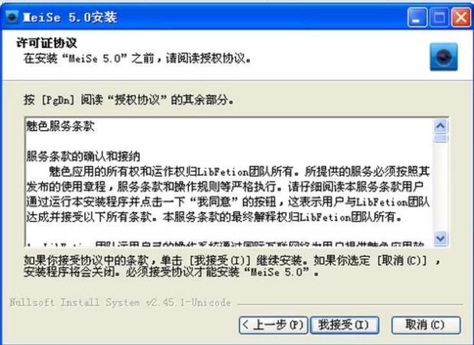
Task: Click the 按 [PgDn] 阅读 instruction text
Action: pyautogui.click(x=128, y=99)
